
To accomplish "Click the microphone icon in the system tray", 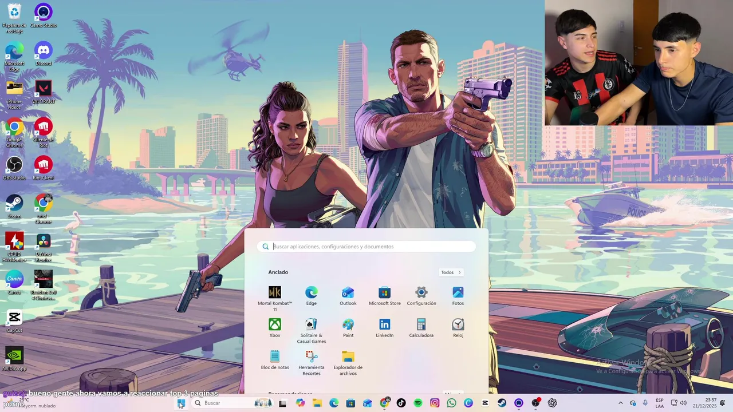I will pyautogui.click(x=645, y=403).
